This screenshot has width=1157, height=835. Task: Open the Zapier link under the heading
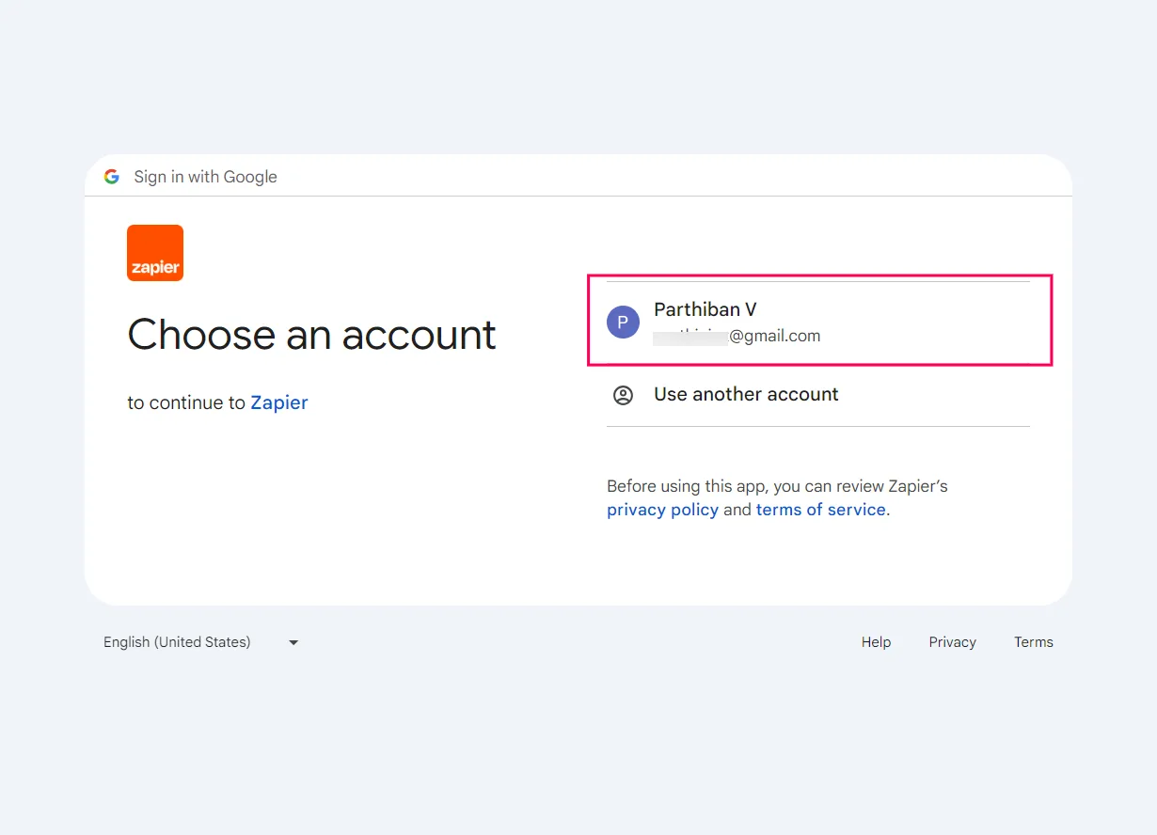click(279, 402)
